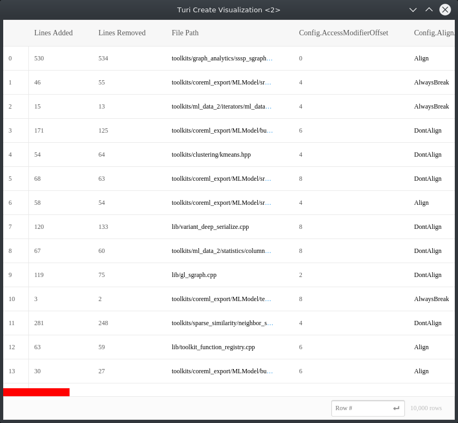Image resolution: width=458 pixels, height=423 pixels.
Task: Select file path lib/toolkit_function_registry.cpp
Action: click(213, 347)
